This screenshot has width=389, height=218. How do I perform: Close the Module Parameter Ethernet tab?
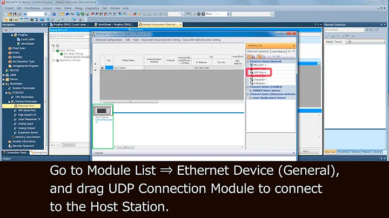pyautogui.click(x=180, y=24)
